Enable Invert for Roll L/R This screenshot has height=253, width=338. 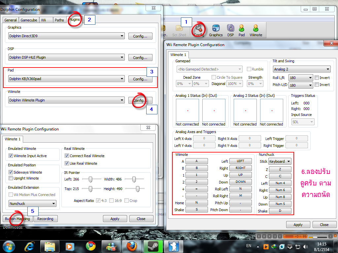[317, 78]
